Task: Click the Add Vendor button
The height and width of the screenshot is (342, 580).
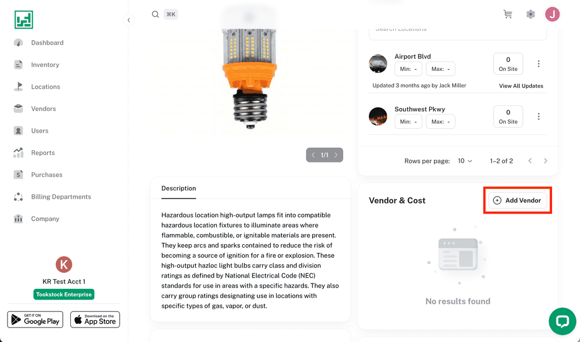Action: (518, 200)
